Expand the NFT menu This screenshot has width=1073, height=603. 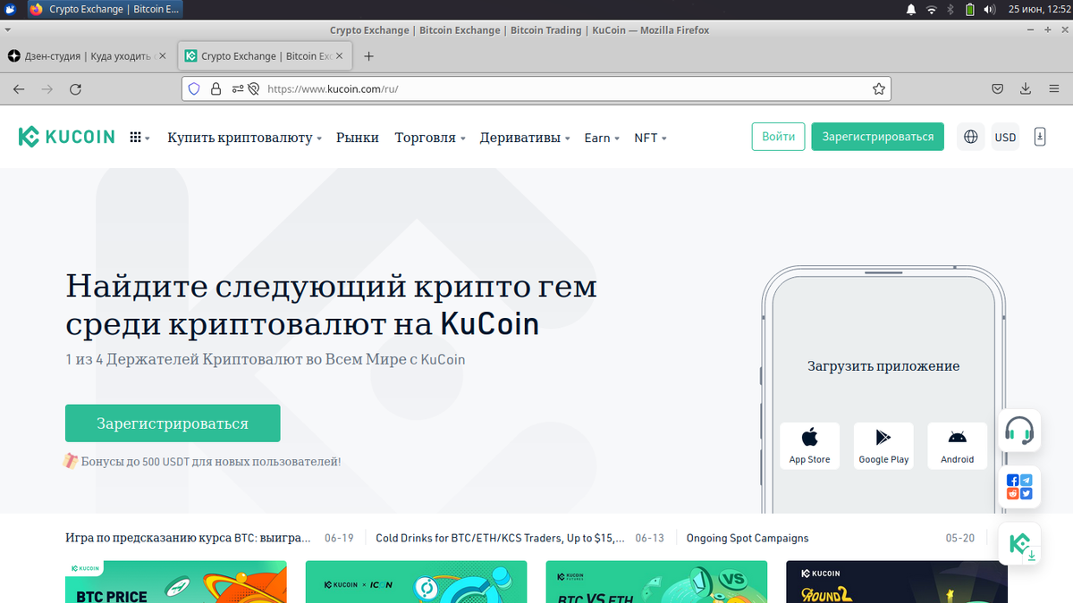650,138
